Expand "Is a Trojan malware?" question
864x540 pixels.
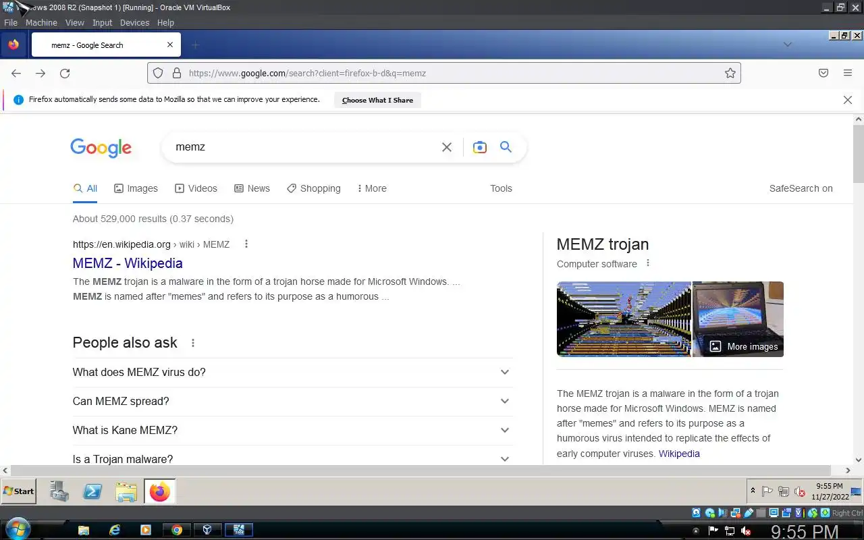pos(293,456)
